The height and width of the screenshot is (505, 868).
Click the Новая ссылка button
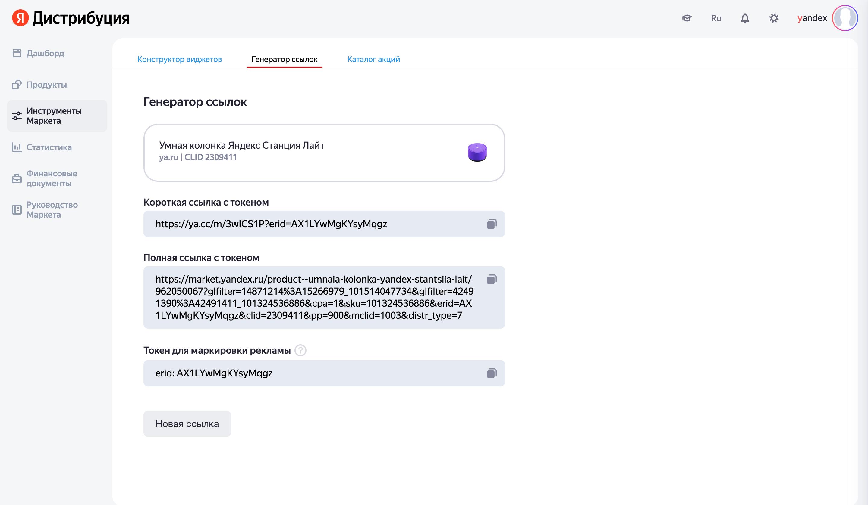click(x=187, y=424)
